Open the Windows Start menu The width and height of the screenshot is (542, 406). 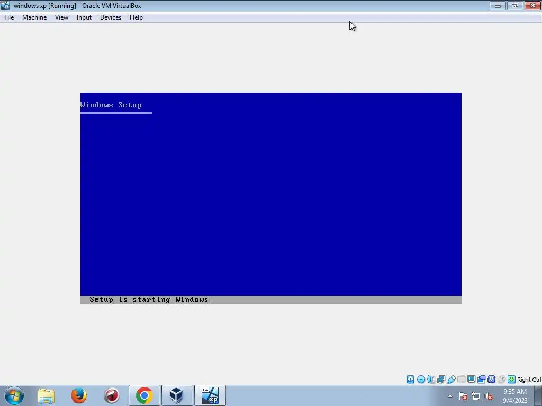14,395
